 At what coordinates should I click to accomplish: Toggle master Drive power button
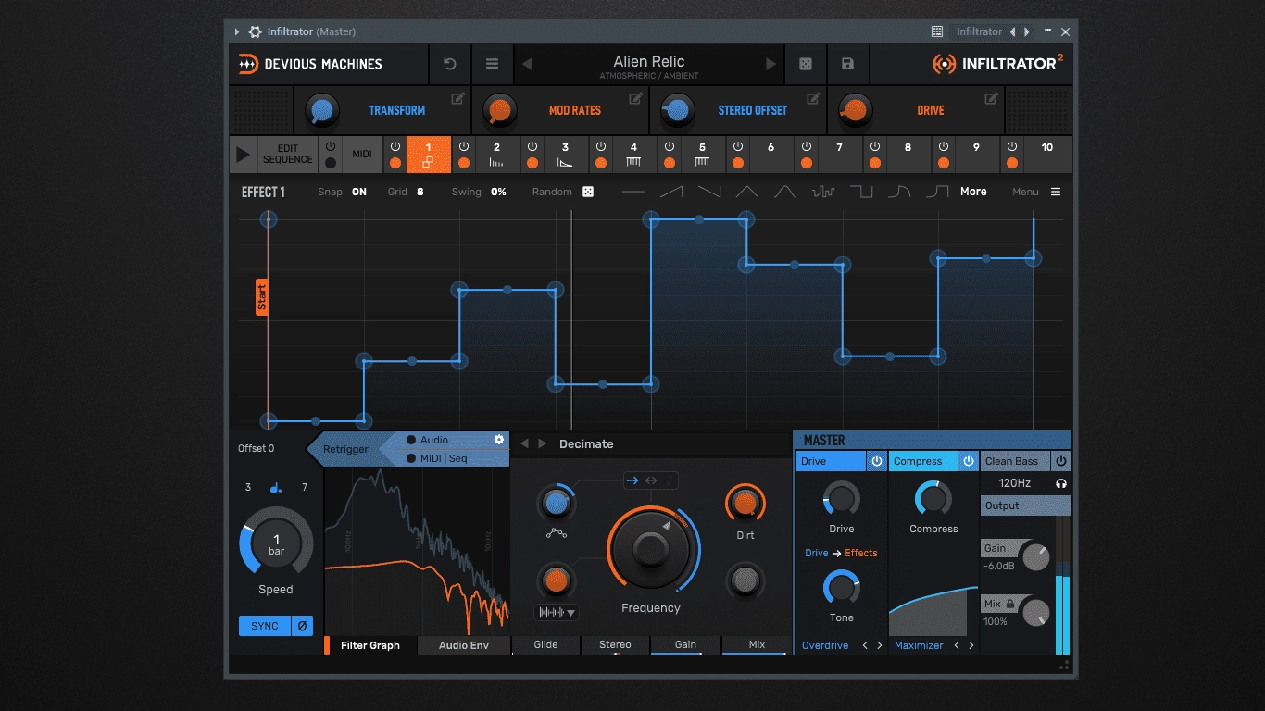[876, 461]
